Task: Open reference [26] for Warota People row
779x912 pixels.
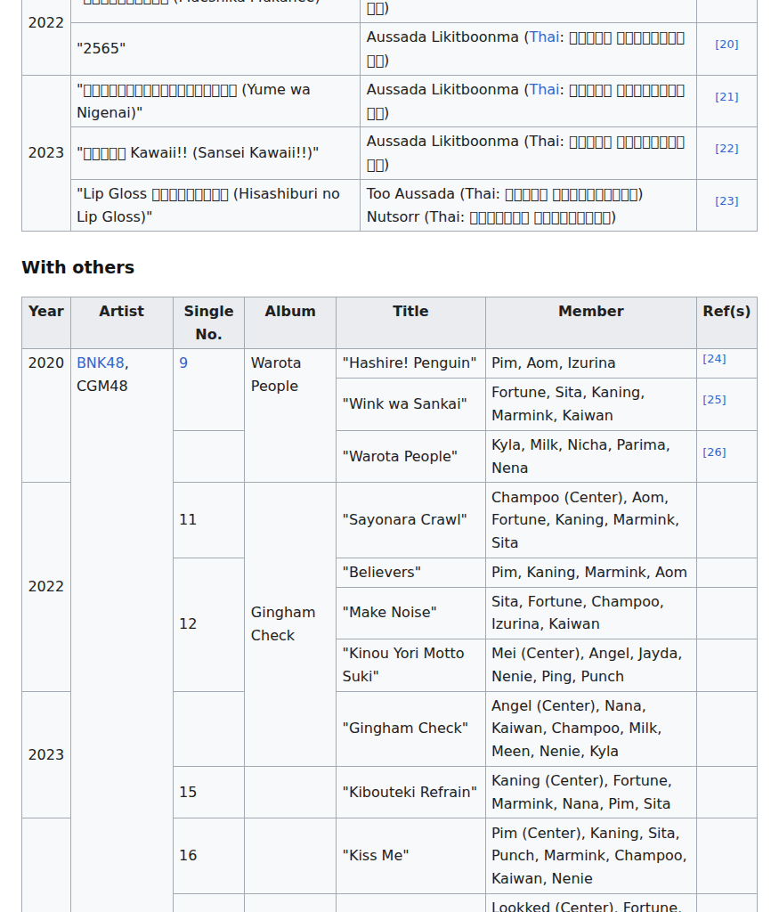Action: click(714, 452)
